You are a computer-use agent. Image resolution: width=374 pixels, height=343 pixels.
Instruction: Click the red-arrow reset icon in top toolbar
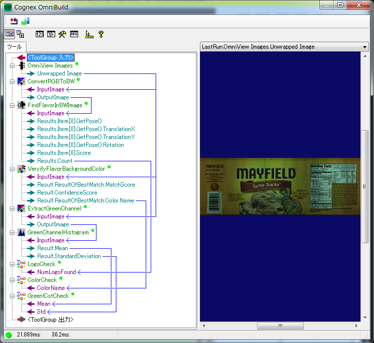pos(14,21)
